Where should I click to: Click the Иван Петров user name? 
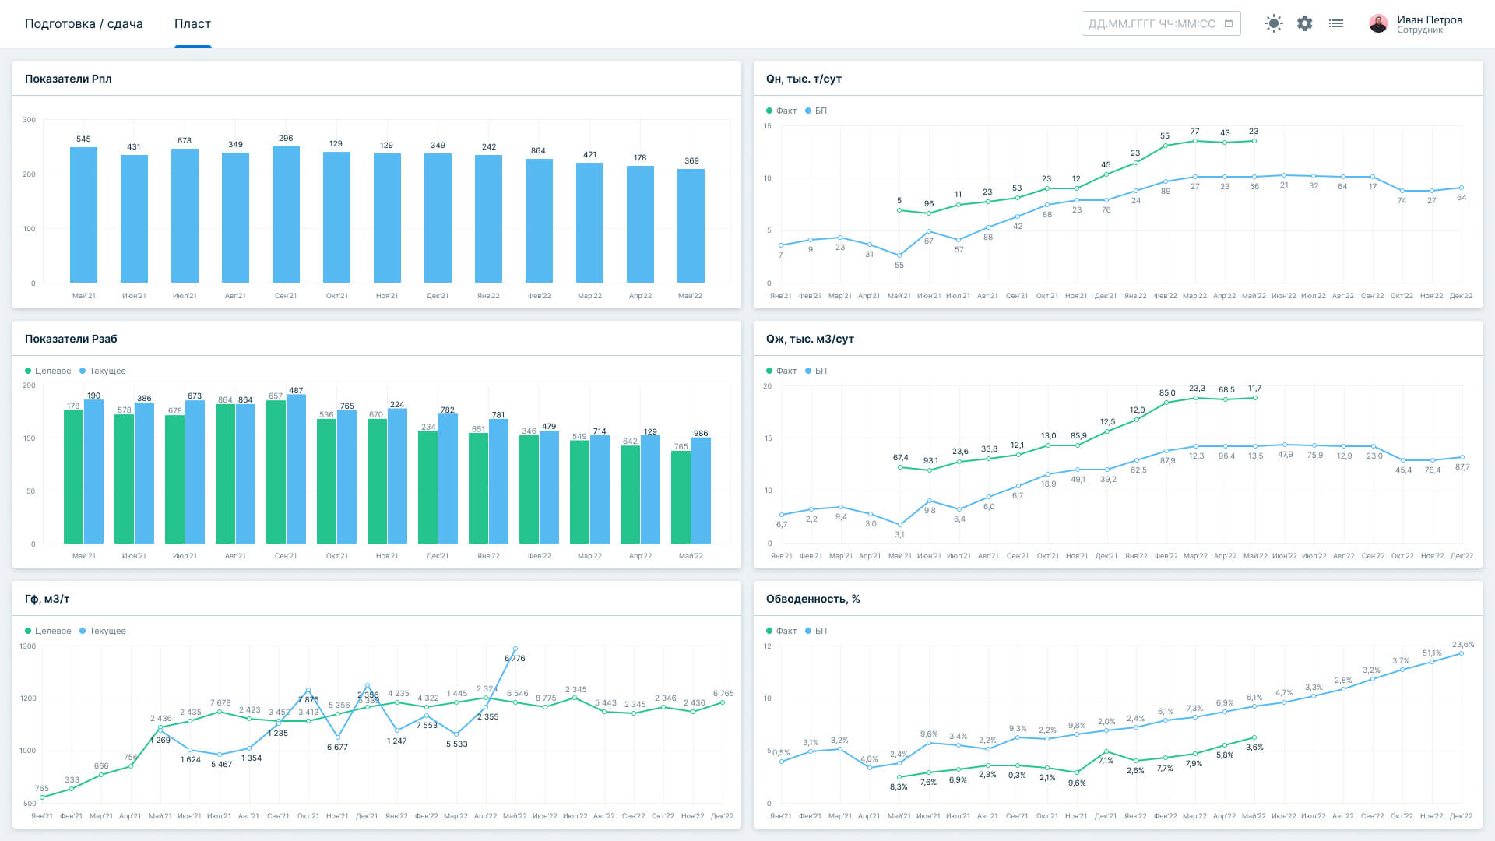coord(1429,19)
